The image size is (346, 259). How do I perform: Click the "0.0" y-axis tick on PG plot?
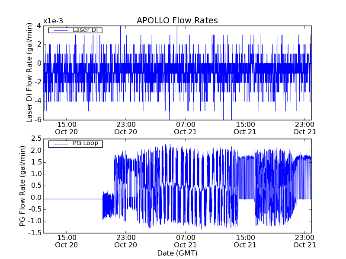tap(36, 197)
